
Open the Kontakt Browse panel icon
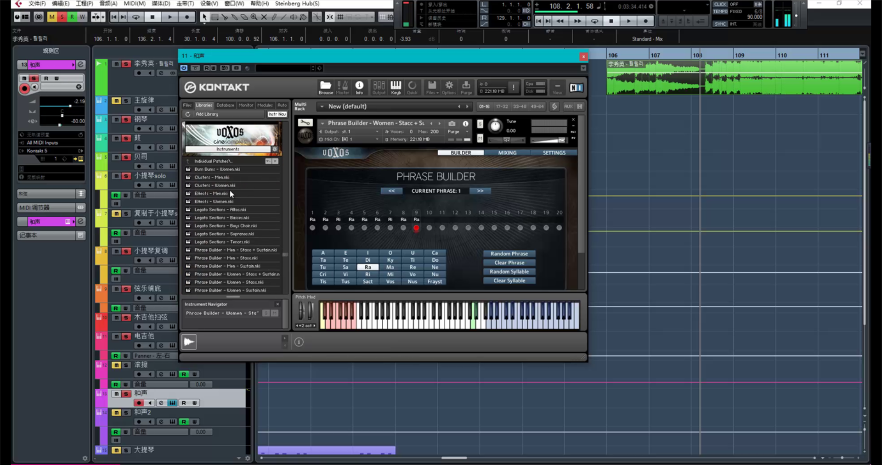pos(326,87)
